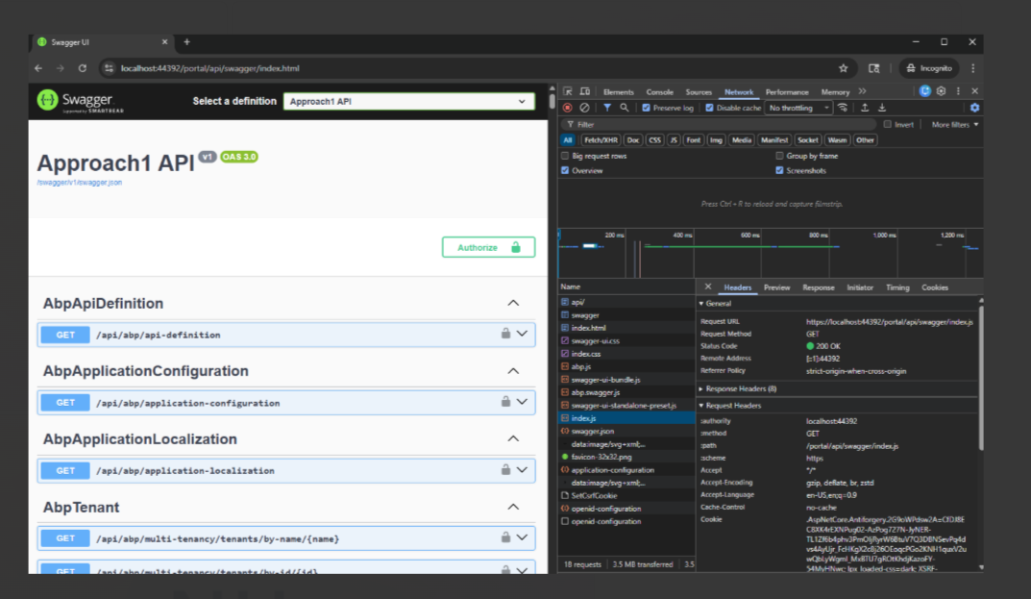Open the /swagger/v1/swagger.json link

pyautogui.click(x=79, y=182)
